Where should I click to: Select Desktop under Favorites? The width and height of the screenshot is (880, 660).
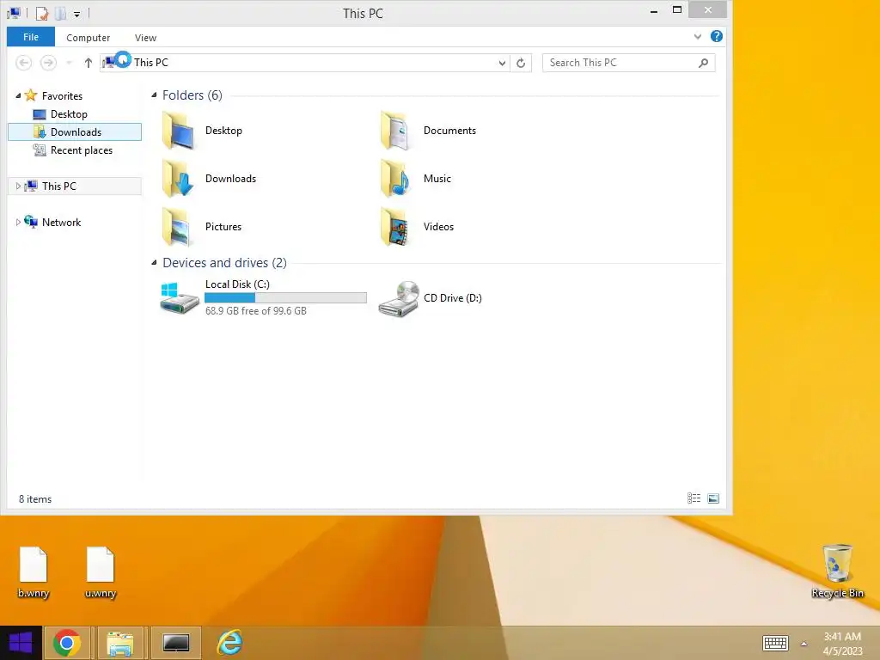69,114
